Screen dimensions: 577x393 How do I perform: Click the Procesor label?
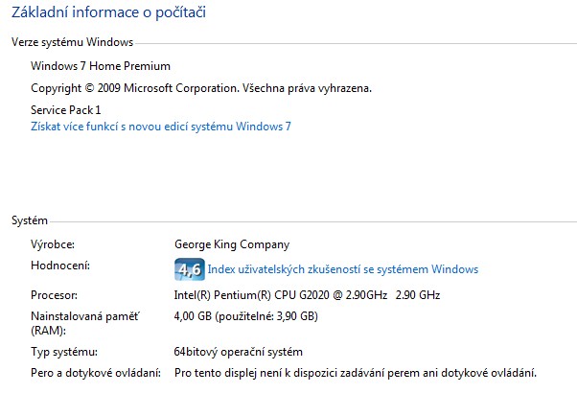(54, 295)
